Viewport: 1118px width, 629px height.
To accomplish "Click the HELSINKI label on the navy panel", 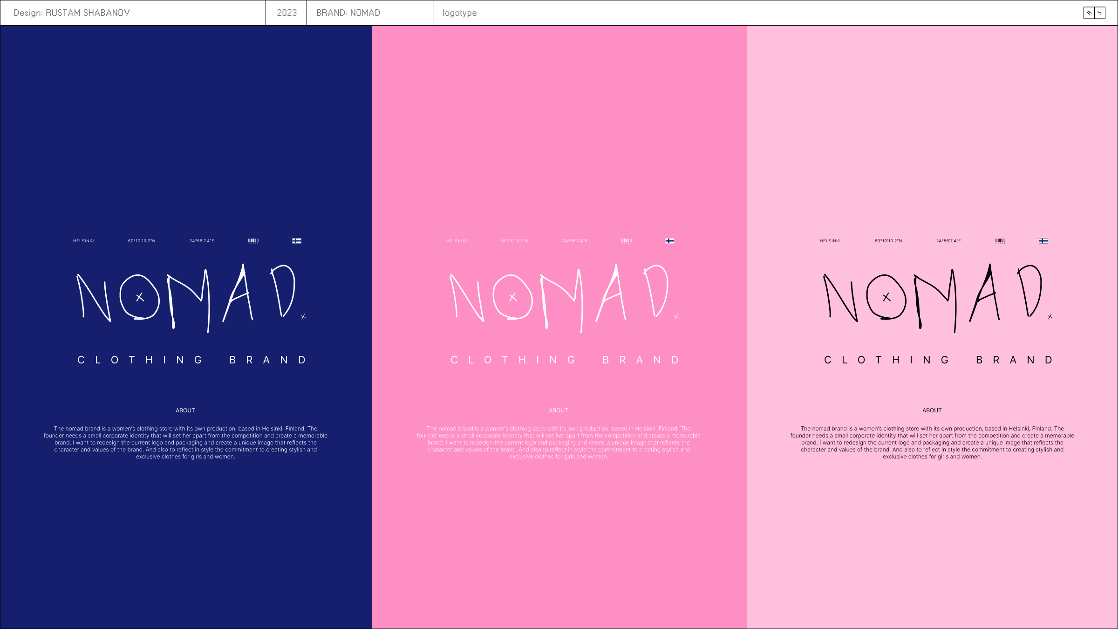I will (x=83, y=240).
